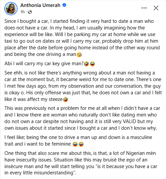Click the first laughing emoji after "feminine"
This screenshot has height=179, width=166.
75,144
